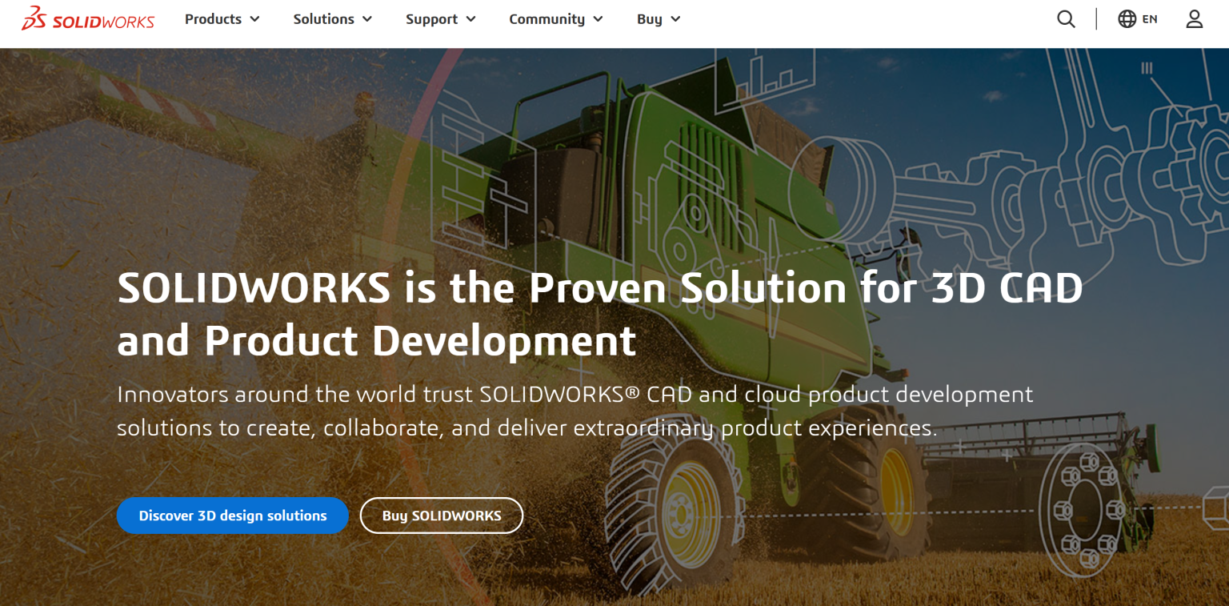Expand the chevron next to Products
The image size is (1229, 606).
pyautogui.click(x=255, y=19)
